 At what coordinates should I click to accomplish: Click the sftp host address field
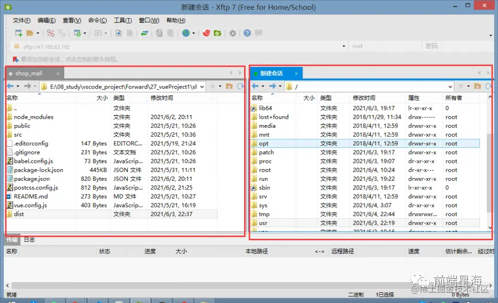tap(179, 46)
